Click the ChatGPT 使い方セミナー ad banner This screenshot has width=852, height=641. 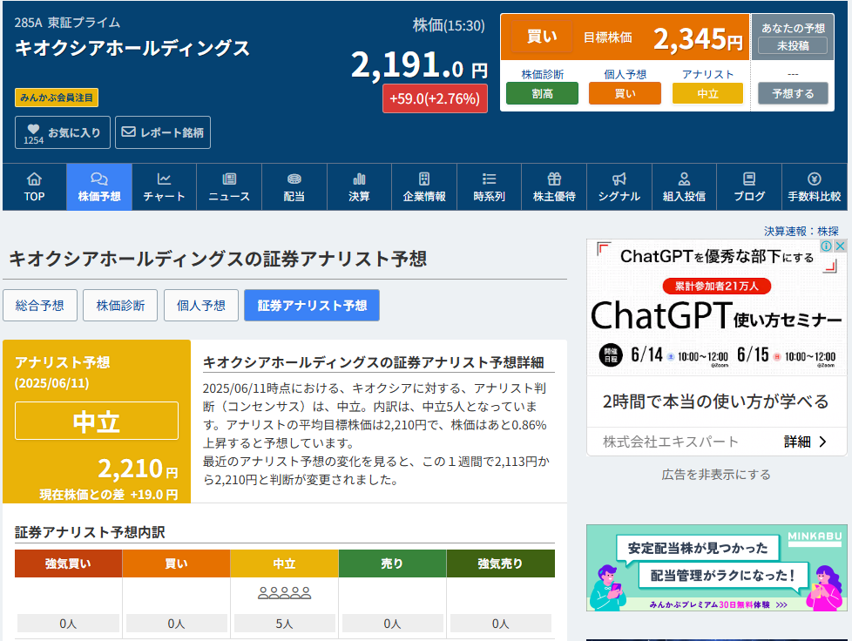[x=717, y=308]
